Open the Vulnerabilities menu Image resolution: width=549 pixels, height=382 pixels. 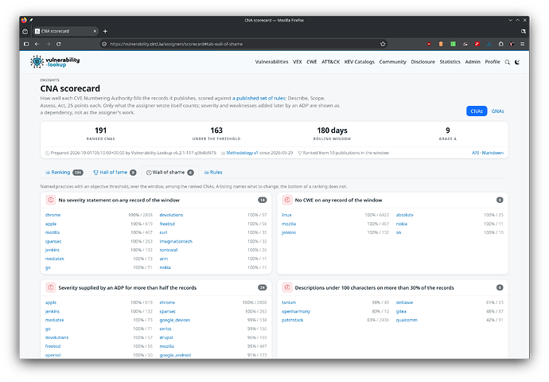tap(271, 61)
